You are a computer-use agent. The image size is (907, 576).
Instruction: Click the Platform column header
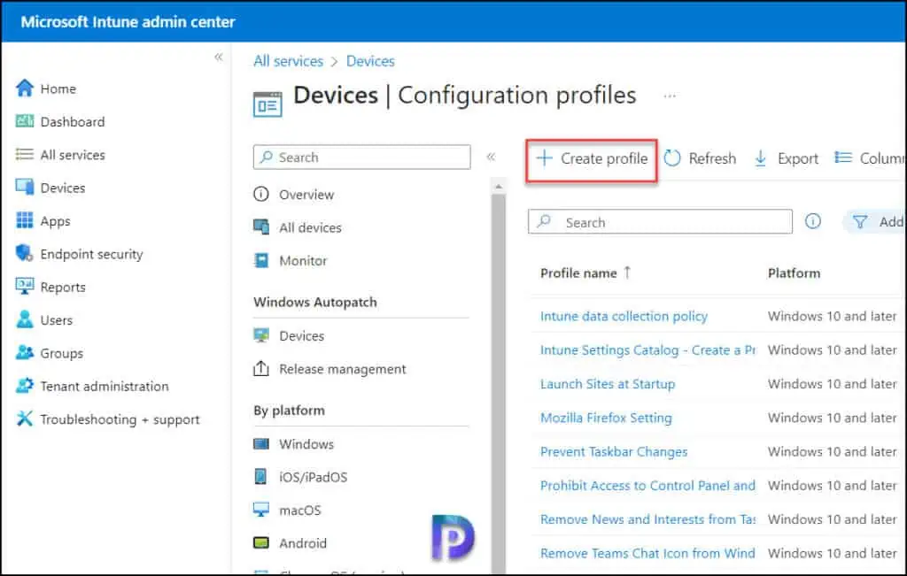point(794,273)
